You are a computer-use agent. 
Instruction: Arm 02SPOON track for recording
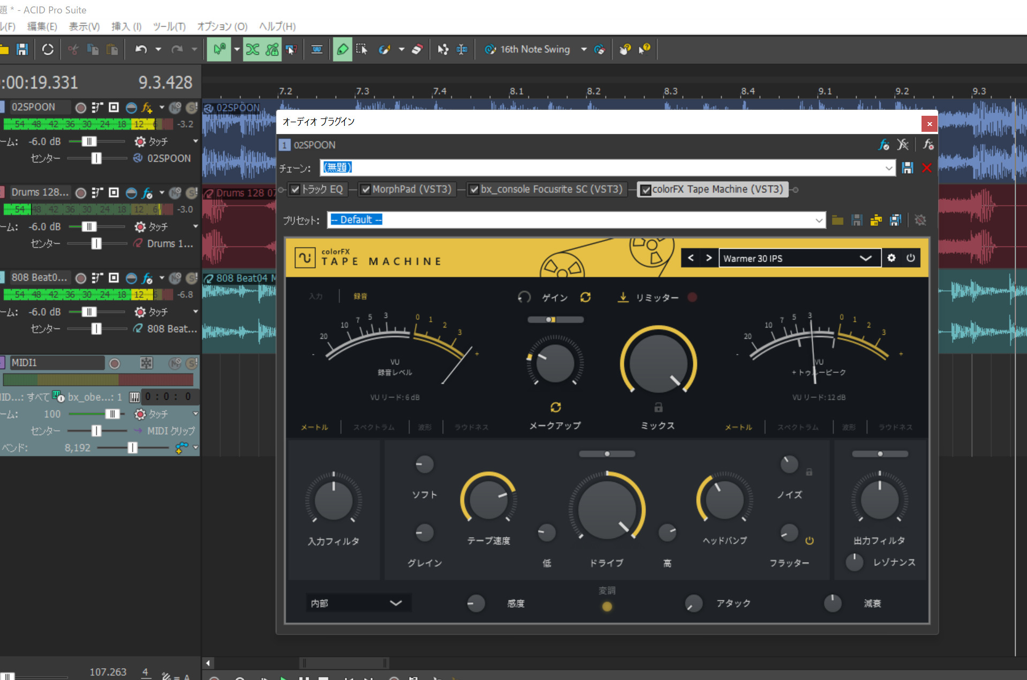point(80,108)
